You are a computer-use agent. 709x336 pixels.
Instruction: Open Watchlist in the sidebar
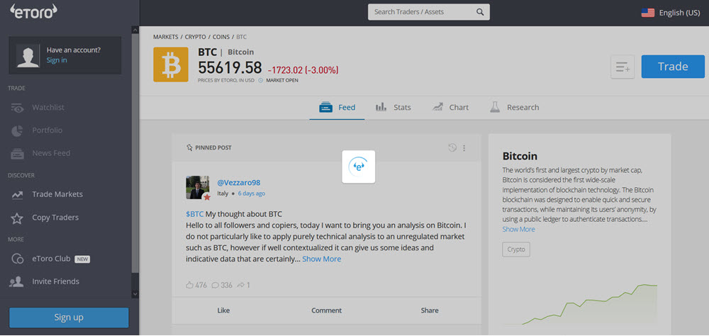pos(48,108)
